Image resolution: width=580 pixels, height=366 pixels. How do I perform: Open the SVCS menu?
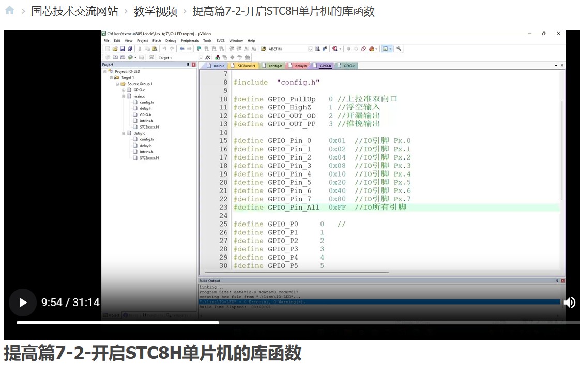[x=220, y=41]
